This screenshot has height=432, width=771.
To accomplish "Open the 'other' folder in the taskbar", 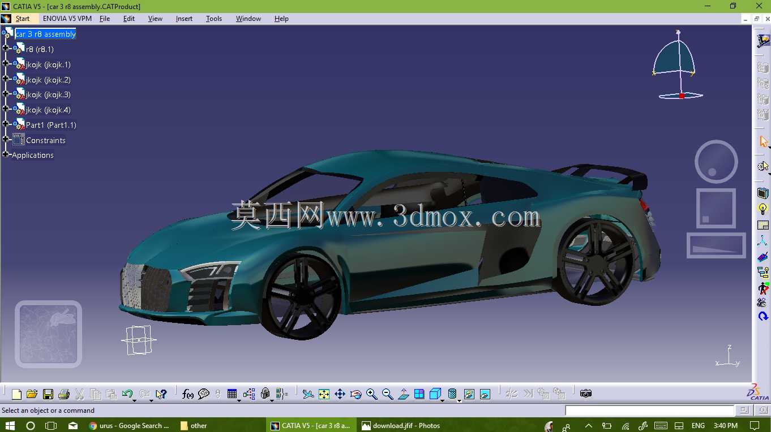I will [194, 426].
